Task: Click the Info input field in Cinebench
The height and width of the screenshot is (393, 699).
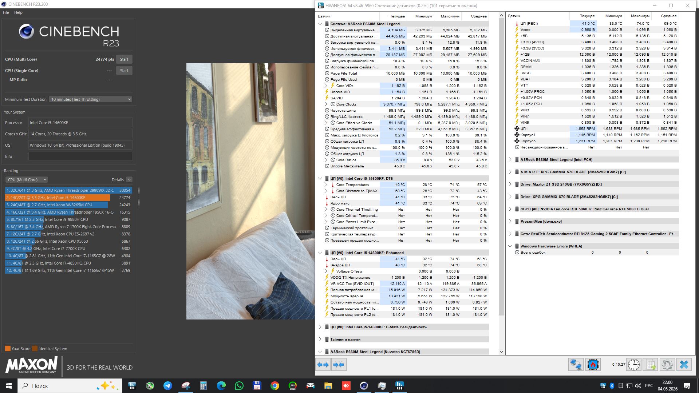Action: point(80,156)
